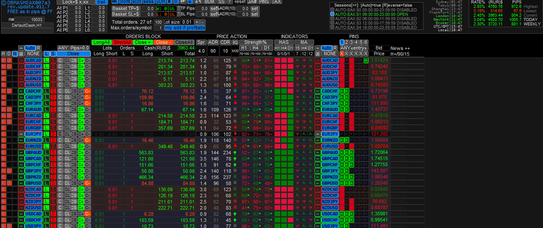Click the green LongAll button
Screen dimensions: 543x228
click(101, 42)
